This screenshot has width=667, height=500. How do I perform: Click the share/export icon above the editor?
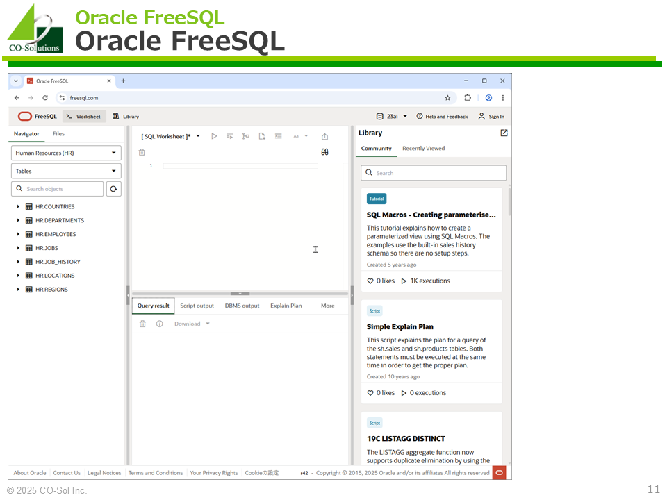point(324,137)
